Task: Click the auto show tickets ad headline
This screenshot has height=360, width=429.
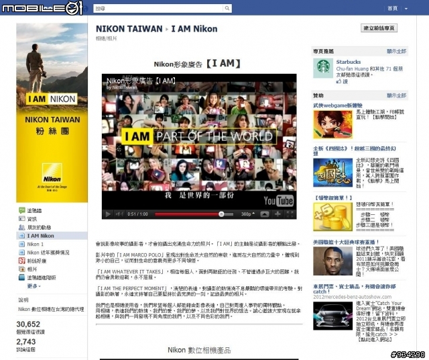Action: pyautogui.click(x=355, y=289)
